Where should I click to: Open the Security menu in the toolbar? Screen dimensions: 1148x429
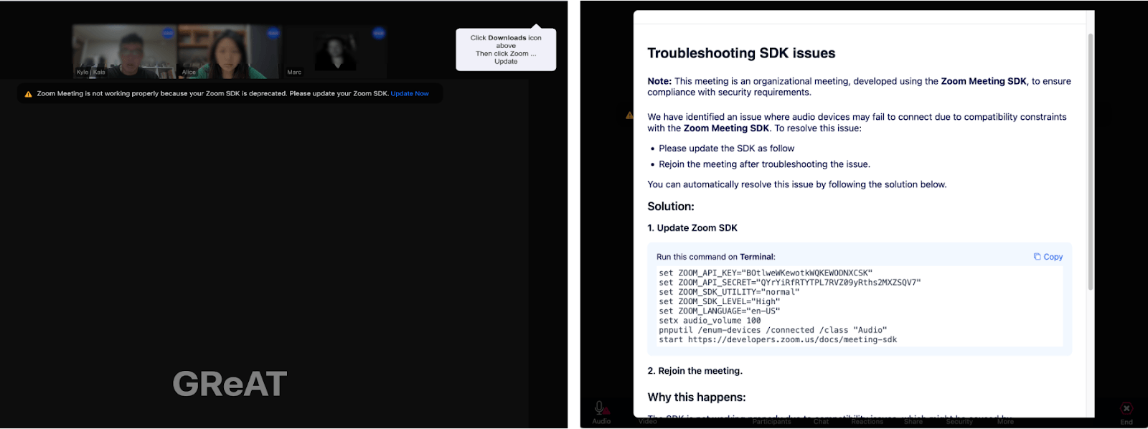coord(959,421)
